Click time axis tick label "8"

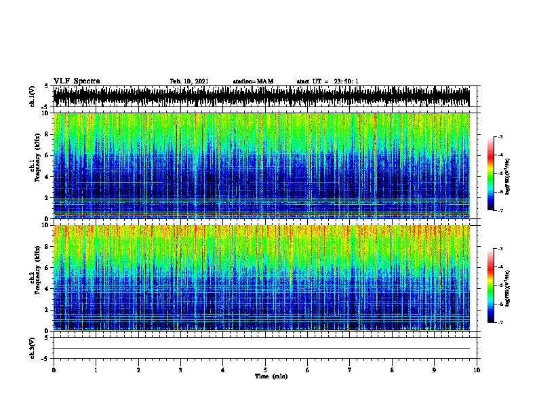pos(392,370)
